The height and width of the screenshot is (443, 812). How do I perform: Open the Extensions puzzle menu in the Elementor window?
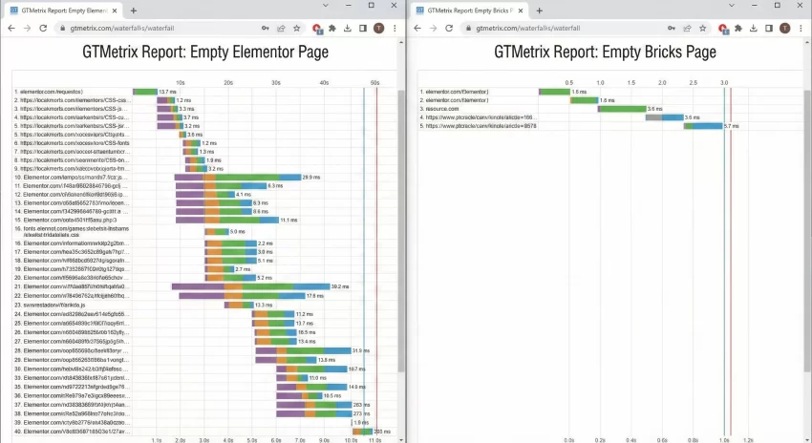(332, 28)
